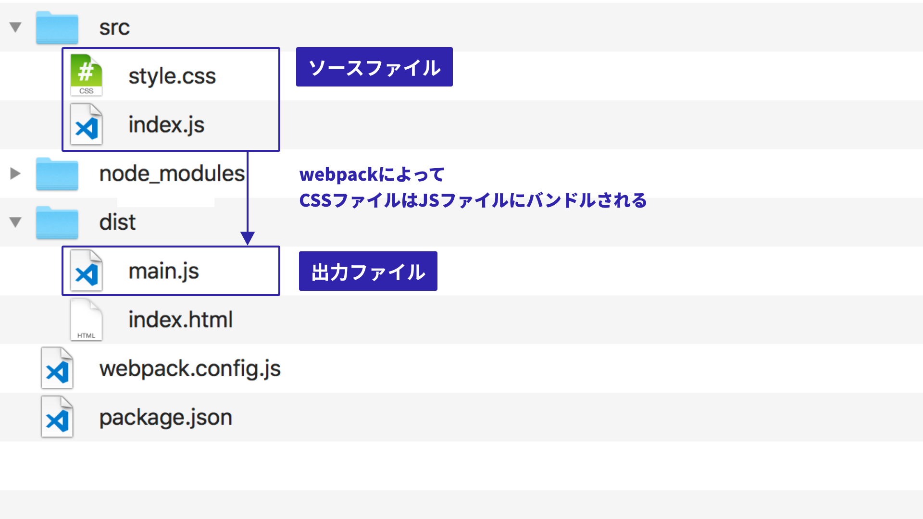The height and width of the screenshot is (519, 923).
Task: Select the style.css file name
Action: coord(172,76)
